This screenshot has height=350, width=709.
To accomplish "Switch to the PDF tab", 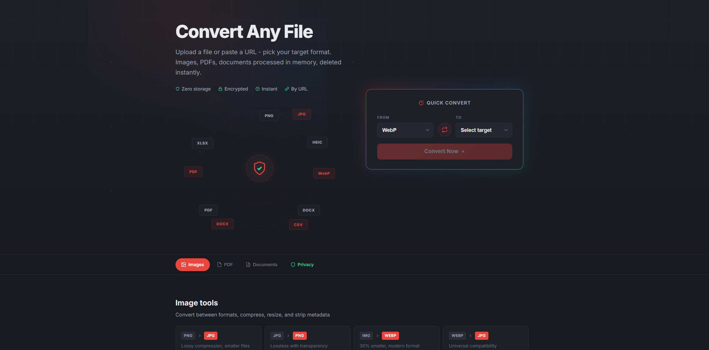I will pos(225,265).
